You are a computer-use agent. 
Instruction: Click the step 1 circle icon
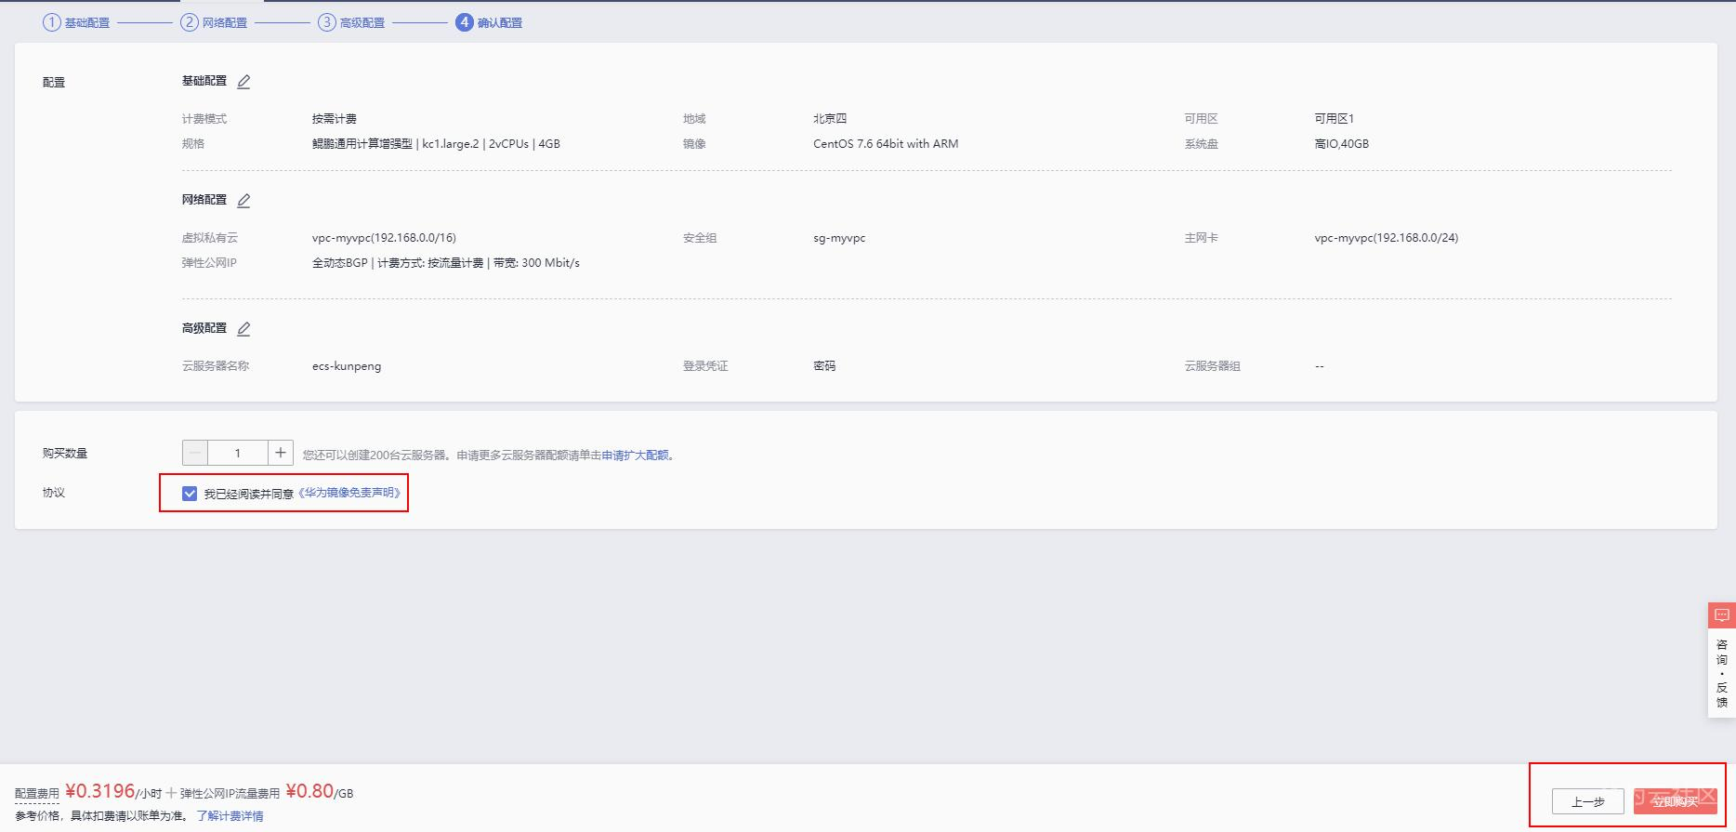click(x=51, y=22)
